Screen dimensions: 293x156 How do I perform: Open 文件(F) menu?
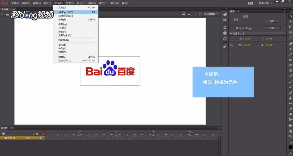15,3
